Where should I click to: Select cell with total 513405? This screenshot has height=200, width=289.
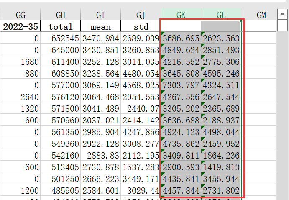pyautogui.click(x=61, y=166)
